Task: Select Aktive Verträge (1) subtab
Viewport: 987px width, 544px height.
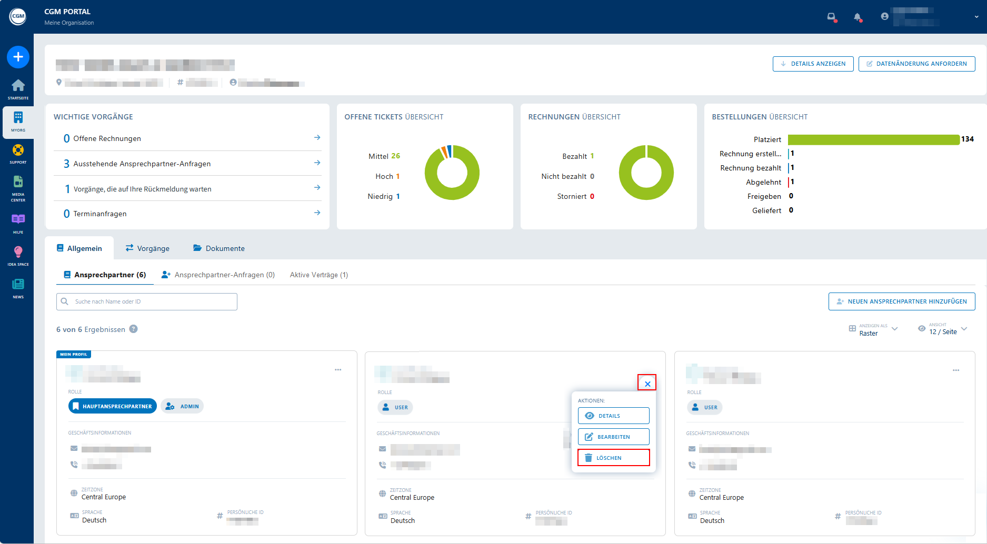Action: click(x=319, y=275)
